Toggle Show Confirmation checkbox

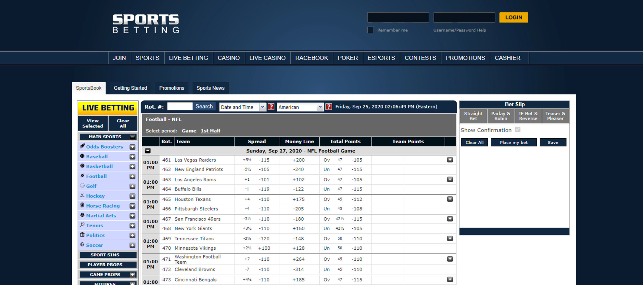518,130
